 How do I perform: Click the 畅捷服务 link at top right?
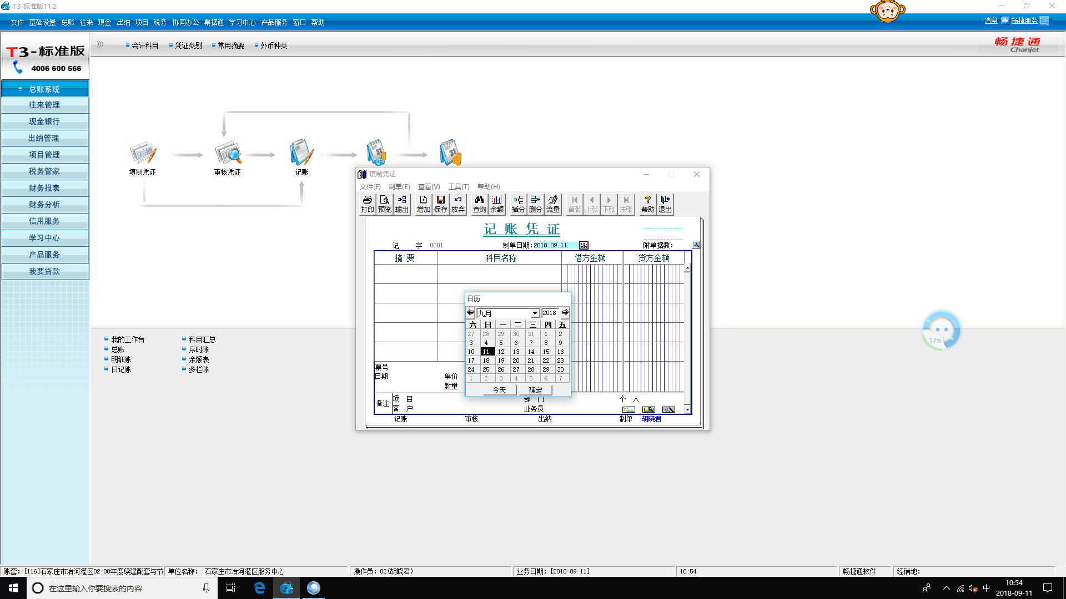[x=1024, y=21]
